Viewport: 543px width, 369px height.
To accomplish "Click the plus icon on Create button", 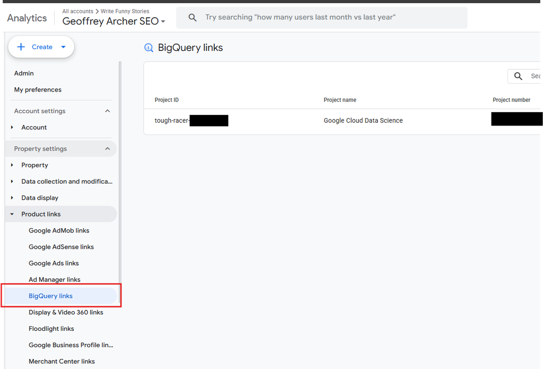I will (21, 47).
